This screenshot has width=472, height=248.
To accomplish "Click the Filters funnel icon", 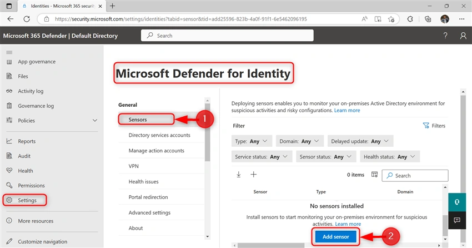I will pos(426,126).
